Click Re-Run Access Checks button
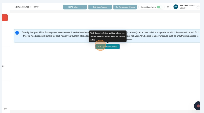The height and width of the screenshot is (113, 204). tap(125, 7)
